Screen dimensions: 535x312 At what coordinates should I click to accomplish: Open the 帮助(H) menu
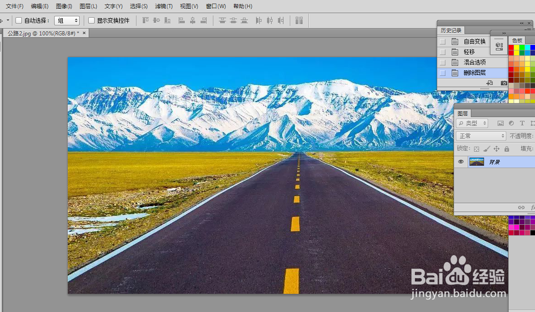click(x=242, y=6)
